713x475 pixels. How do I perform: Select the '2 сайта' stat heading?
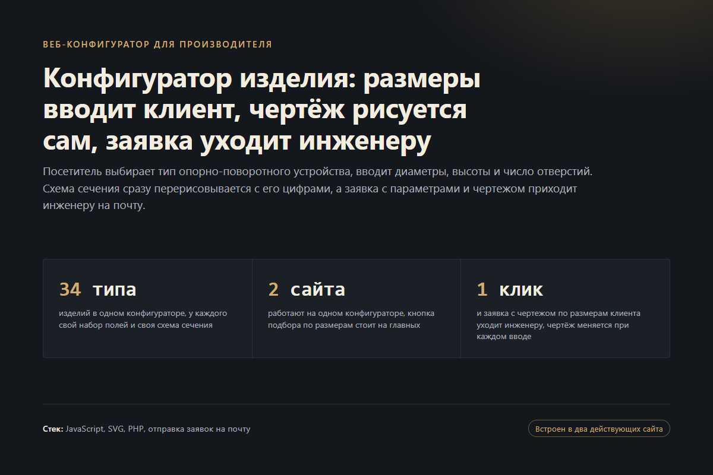click(307, 289)
